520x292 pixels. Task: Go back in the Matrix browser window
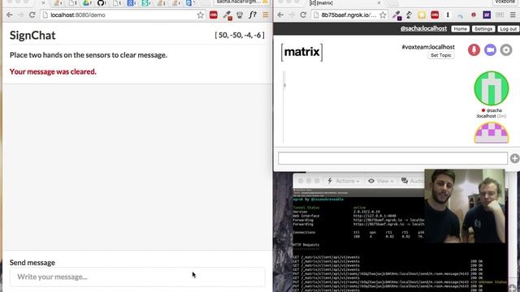pos(280,15)
